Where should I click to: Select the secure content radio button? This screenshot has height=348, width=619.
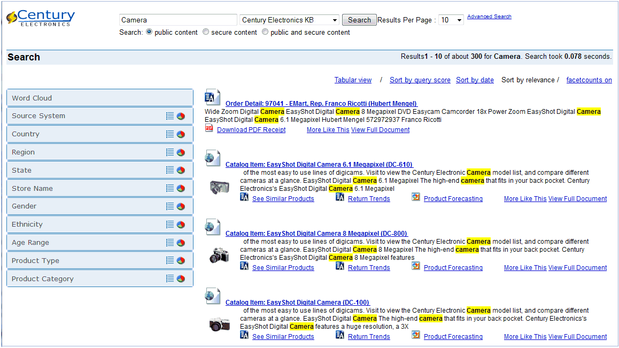[x=206, y=32]
